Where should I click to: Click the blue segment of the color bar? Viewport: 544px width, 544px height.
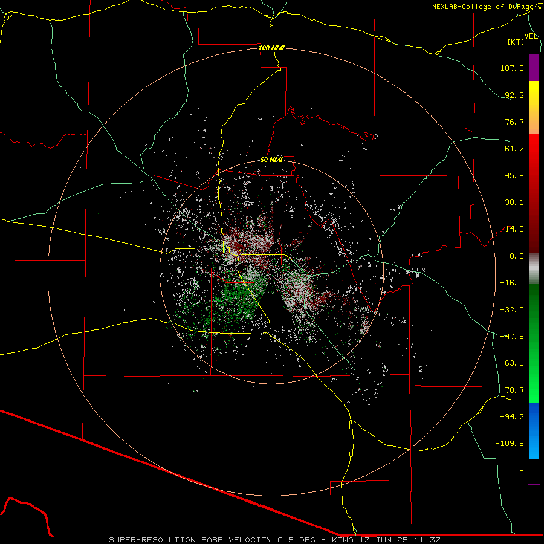click(x=534, y=431)
